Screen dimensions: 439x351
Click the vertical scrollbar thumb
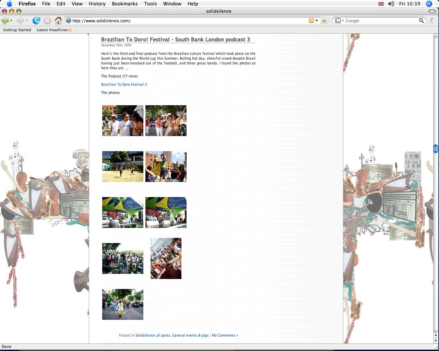[x=436, y=149]
